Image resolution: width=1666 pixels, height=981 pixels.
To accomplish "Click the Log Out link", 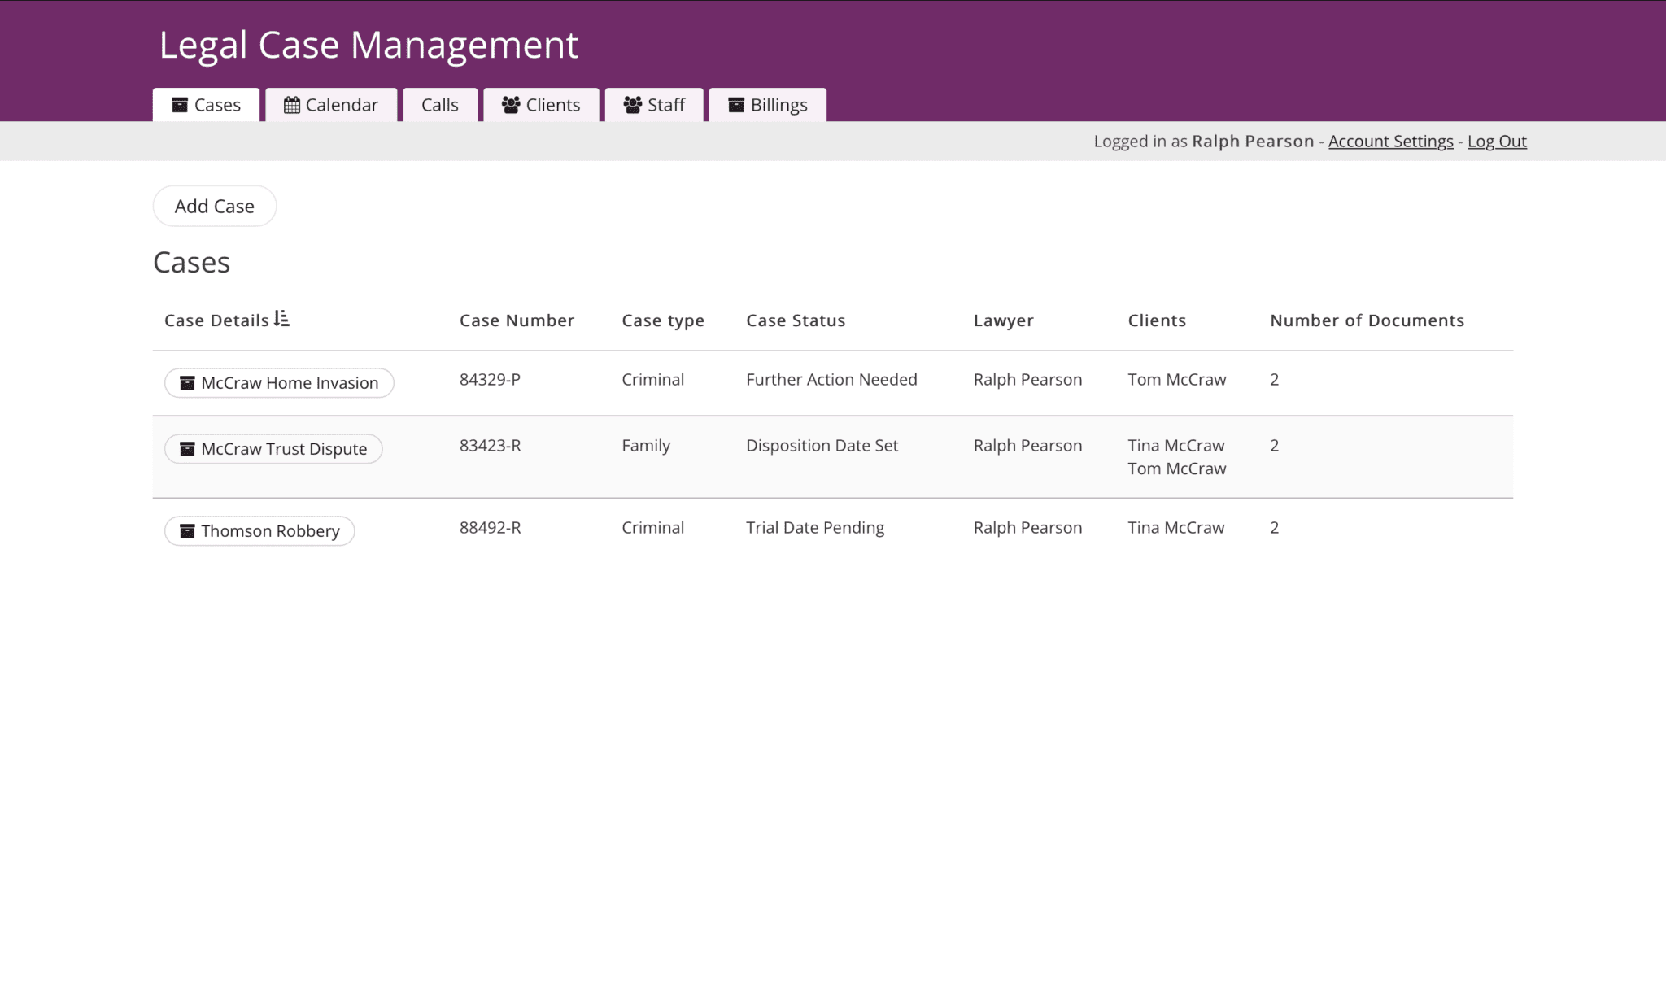I will [1496, 141].
